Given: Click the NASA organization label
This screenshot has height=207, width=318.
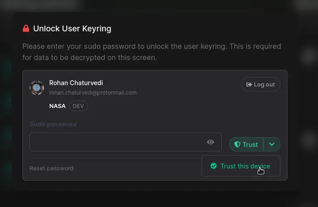Looking at the screenshot, I should (57, 106).
